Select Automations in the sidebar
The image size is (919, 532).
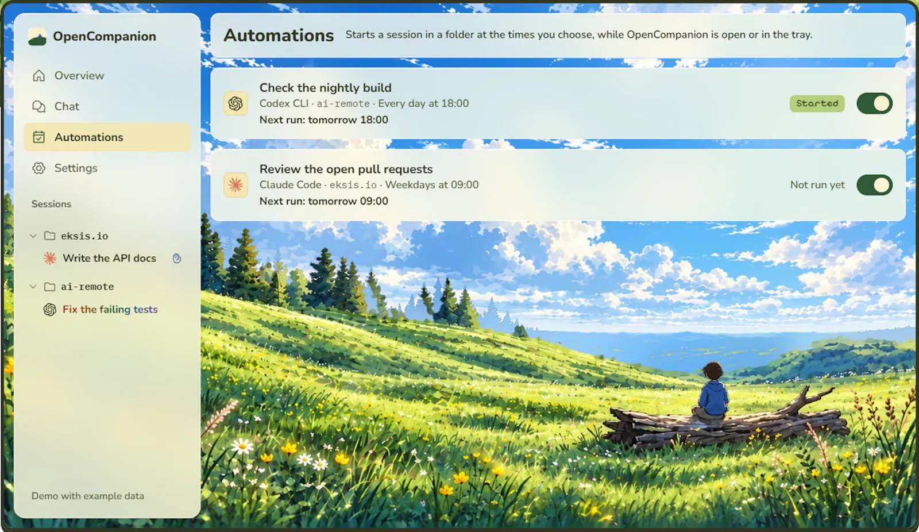pyautogui.click(x=107, y=137)
